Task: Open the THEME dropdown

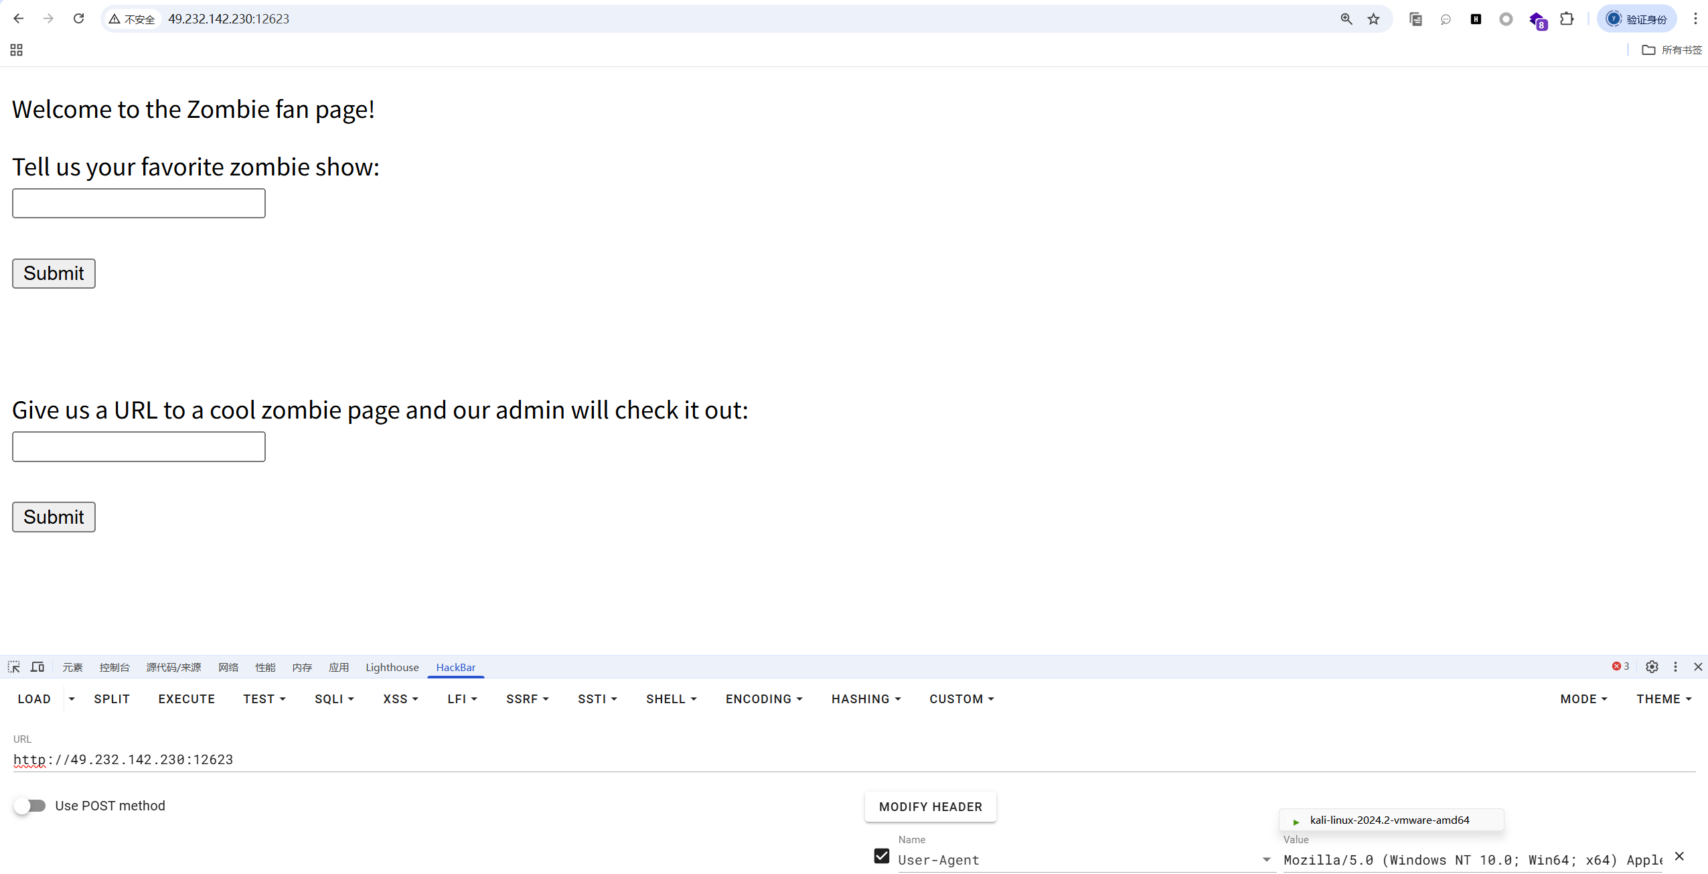Action: 1664,699
